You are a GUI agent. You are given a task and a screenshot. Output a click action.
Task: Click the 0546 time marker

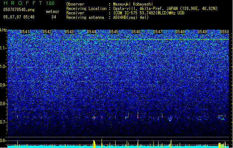tap(136, 32)
